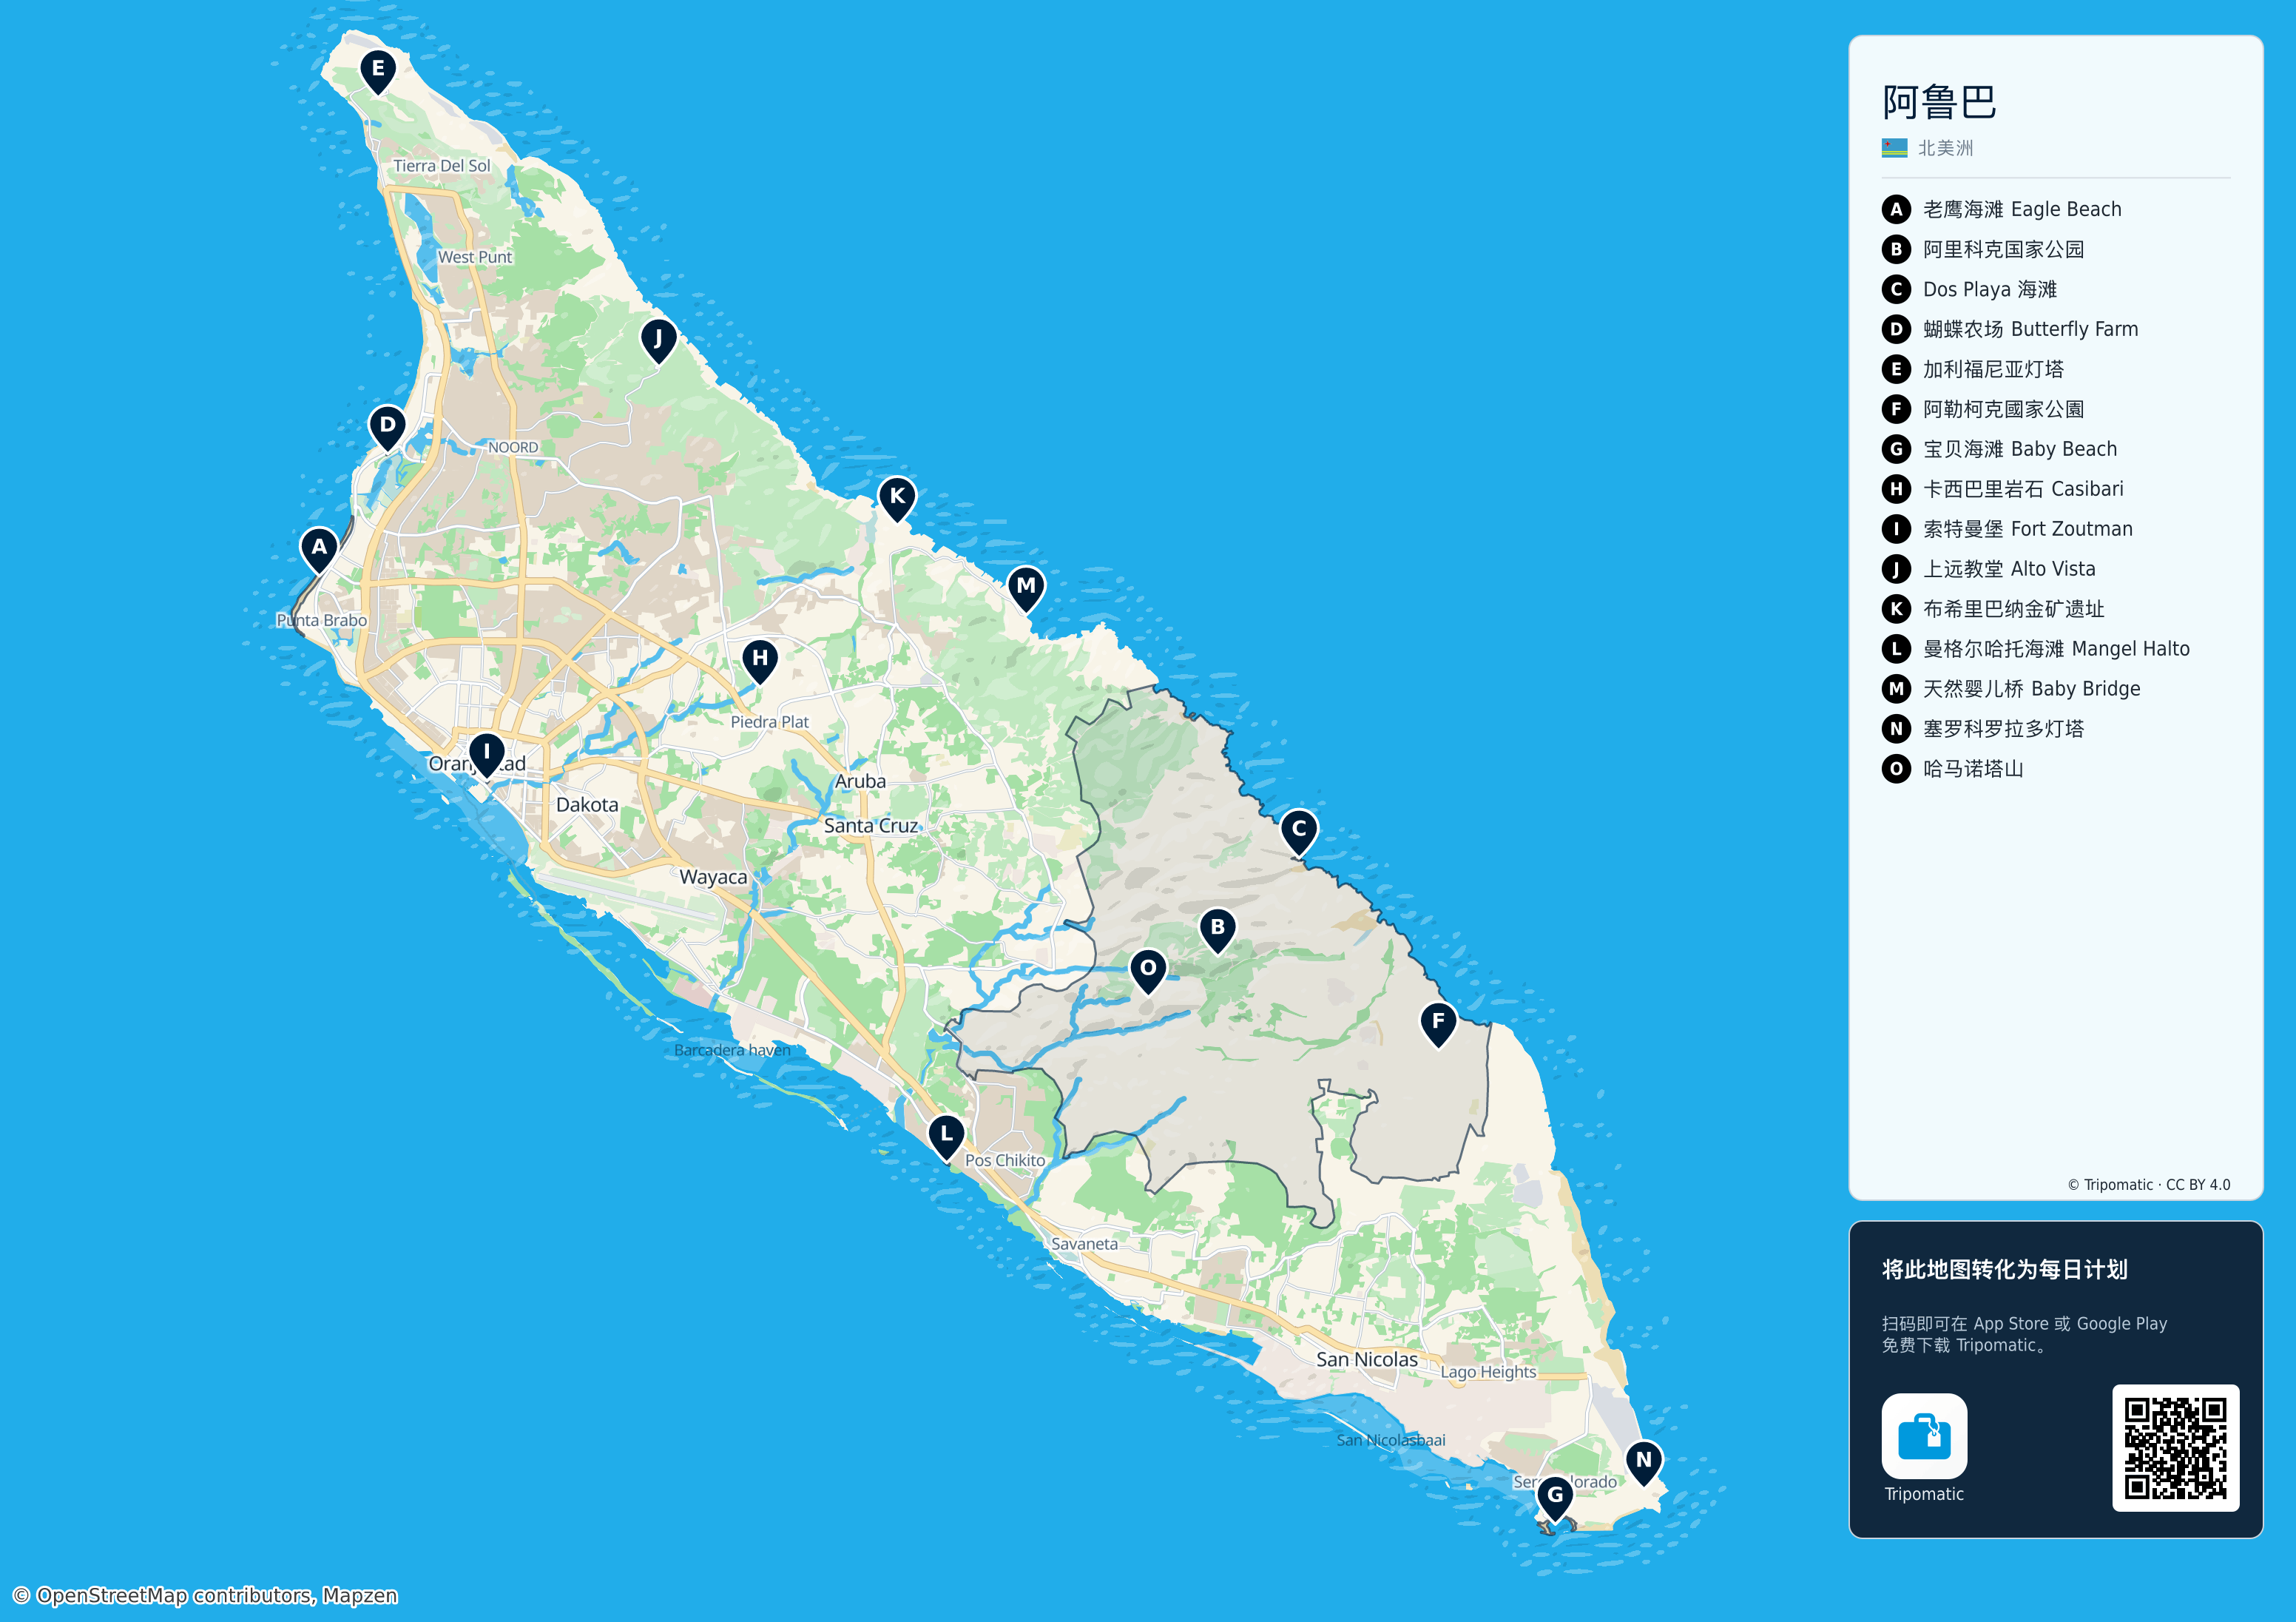Click the Barcadera haven map label
The image size is (2296, 1622).
pyautogui.click(x=732, y=1050)
